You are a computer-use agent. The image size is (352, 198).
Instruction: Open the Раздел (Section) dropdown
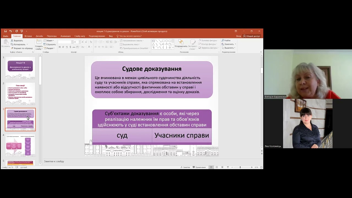click(x=49, y=48)
